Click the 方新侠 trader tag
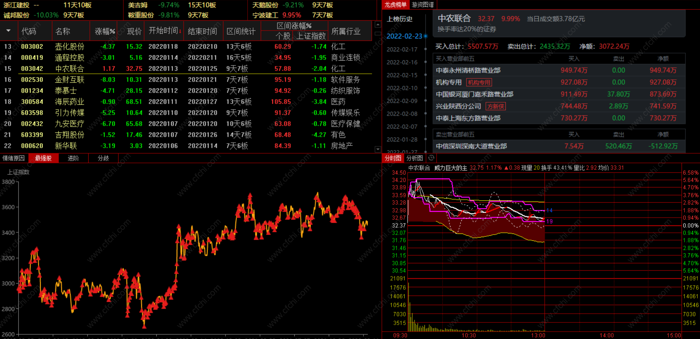The image size is (700, 339). (495, 106)
